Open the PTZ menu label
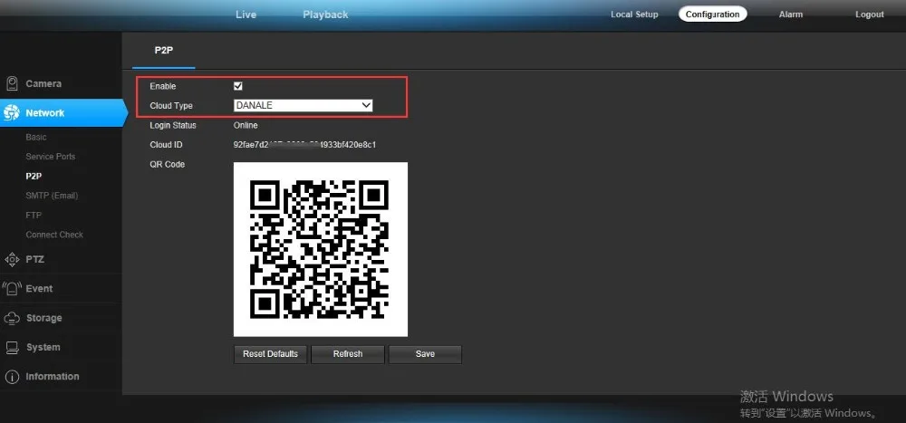The width and height of the screenshot is (906, 423). click(x=34, y=259)
